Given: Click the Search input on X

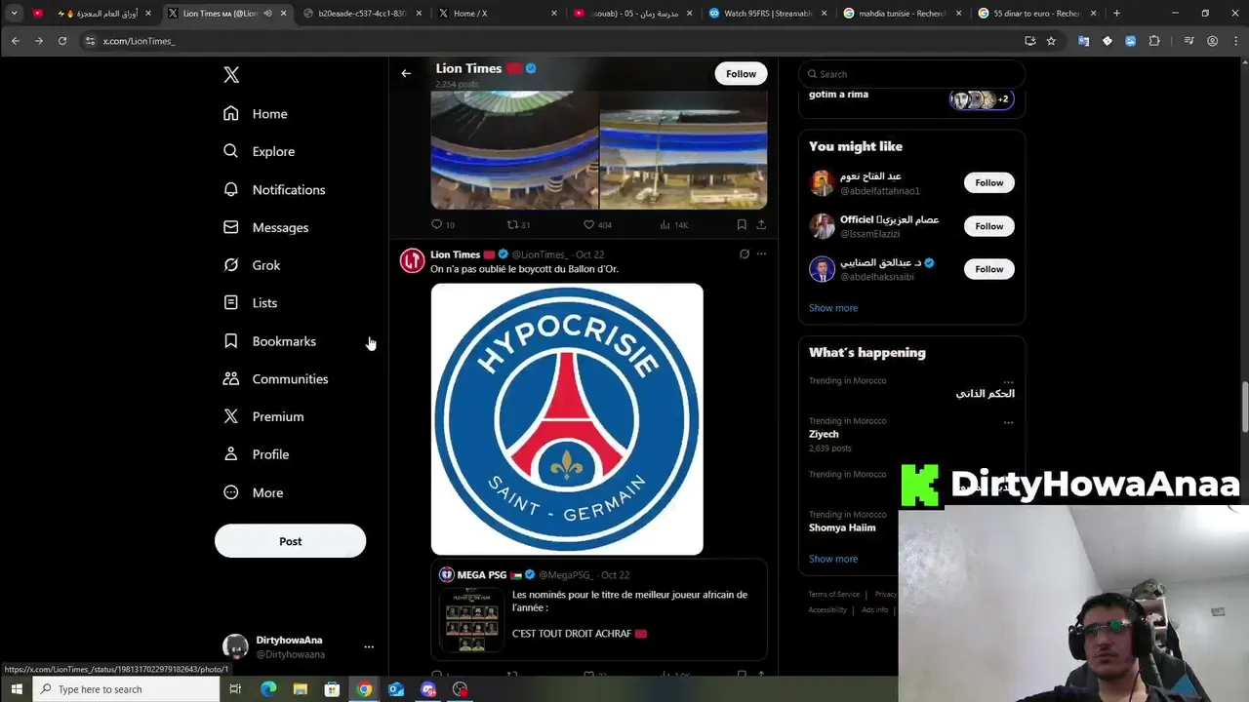Looking at the screenshot, I should pyautogui.click(x=912, y=74).
